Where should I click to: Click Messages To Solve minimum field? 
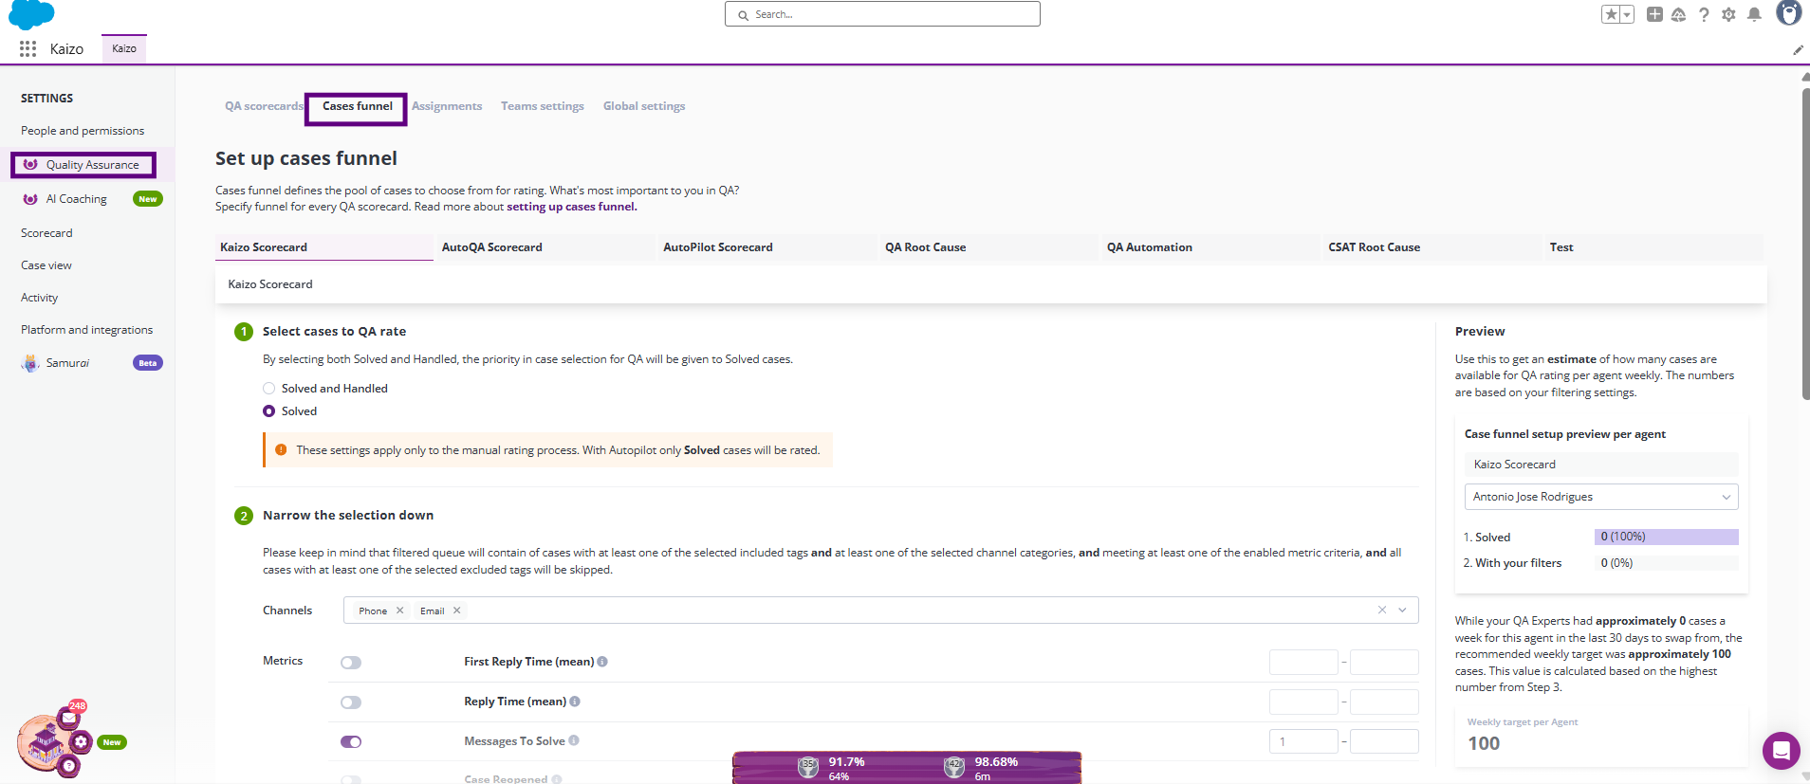1303,742
